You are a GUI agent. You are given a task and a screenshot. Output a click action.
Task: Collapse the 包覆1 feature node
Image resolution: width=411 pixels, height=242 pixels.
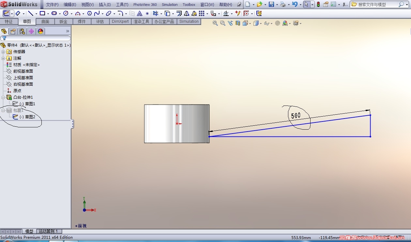(3, 110)
